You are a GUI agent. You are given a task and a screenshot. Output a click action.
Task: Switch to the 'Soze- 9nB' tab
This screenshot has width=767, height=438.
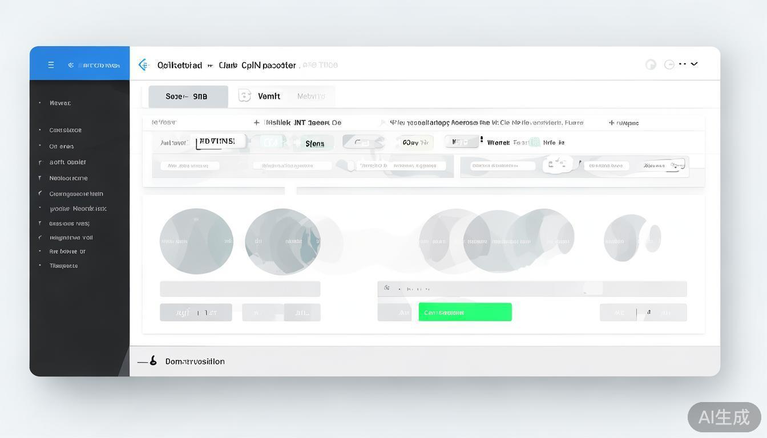[188, 96]
